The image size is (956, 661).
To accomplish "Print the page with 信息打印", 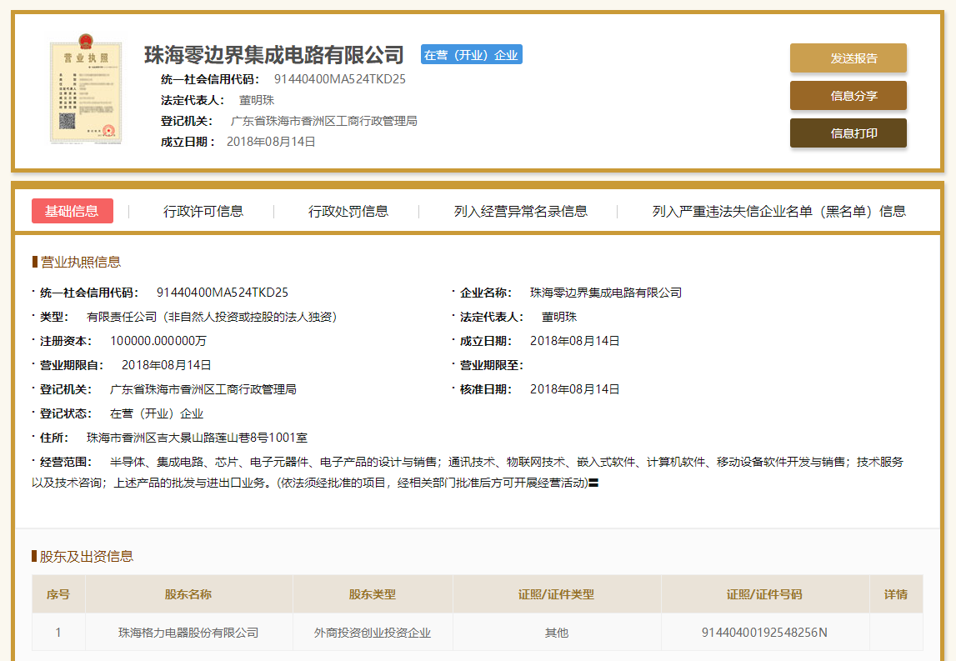I will click(848, 133).
